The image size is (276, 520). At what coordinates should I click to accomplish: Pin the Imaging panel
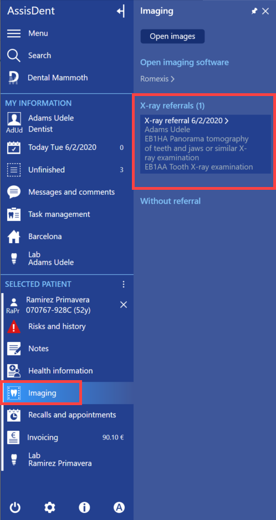click(x=254, y=11)
